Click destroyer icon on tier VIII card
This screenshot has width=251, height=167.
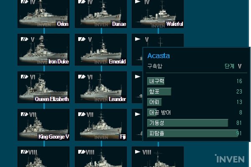[x=138, y=152]
